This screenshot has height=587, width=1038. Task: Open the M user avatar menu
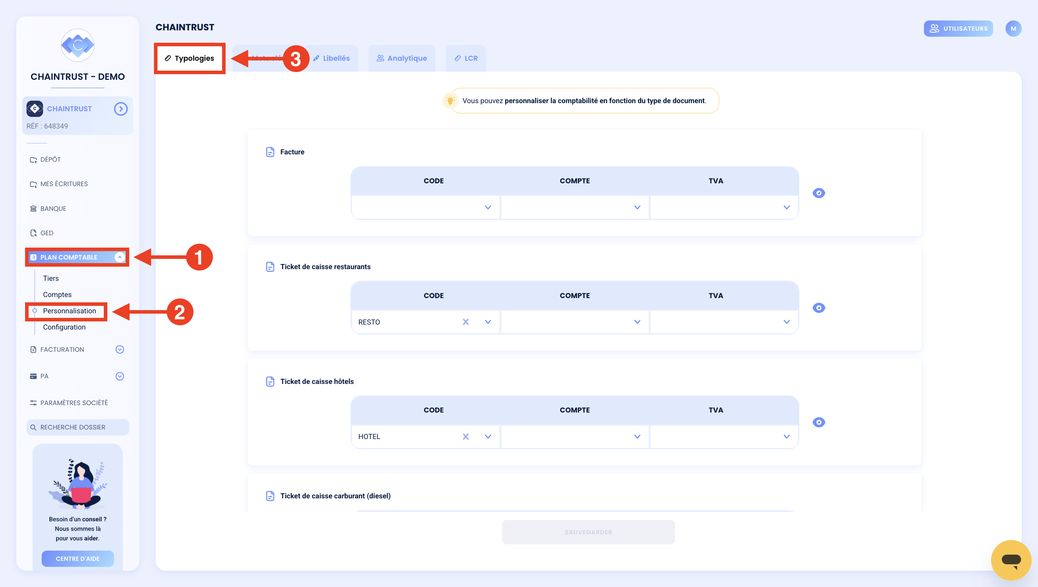[x=1013, y=29]
